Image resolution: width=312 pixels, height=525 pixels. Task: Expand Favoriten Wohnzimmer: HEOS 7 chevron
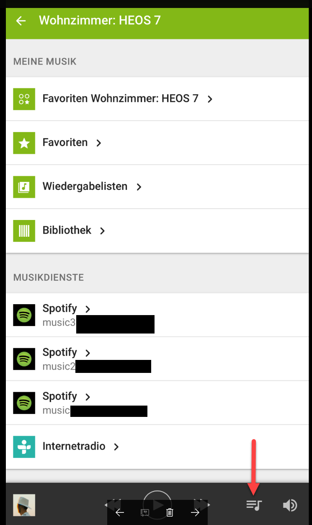[x=210, y=99]
